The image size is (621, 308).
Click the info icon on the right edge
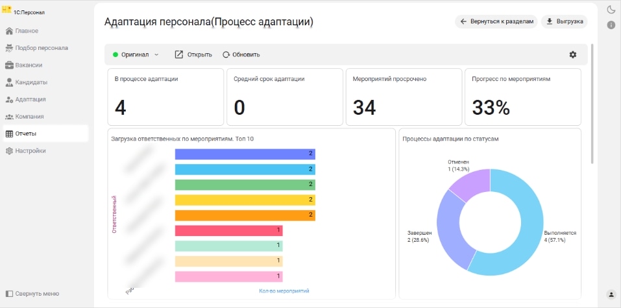611,25
